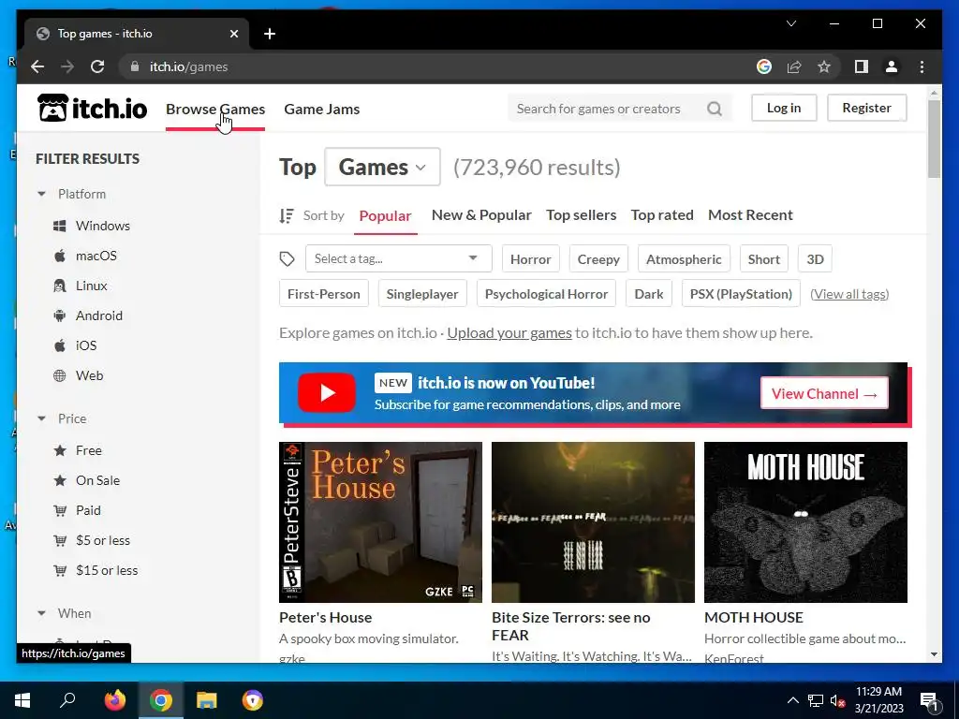Image resolution: width=959 pixels, height=719 pixels.
Task: Collapse the When filter section
Action: tap(64, 613)
